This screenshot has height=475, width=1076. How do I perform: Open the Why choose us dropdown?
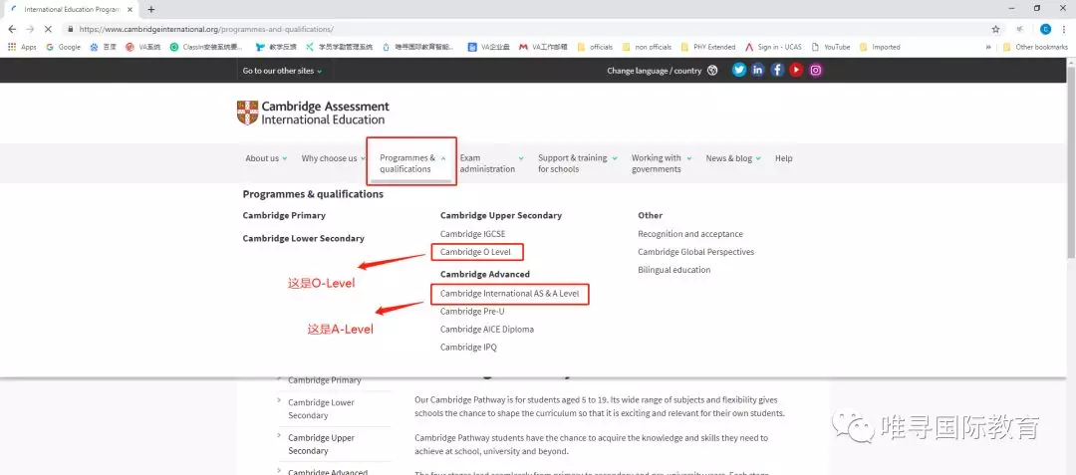click(334, 158)
